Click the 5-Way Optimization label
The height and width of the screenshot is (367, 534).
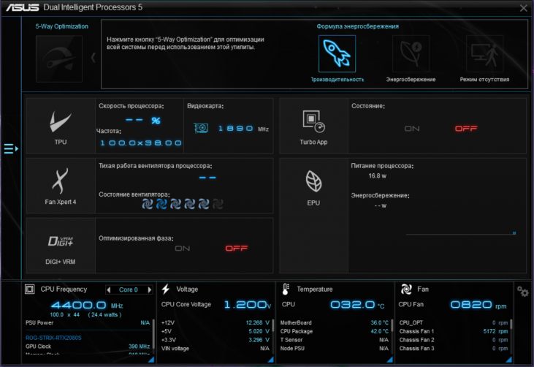[x=61, y=26]
